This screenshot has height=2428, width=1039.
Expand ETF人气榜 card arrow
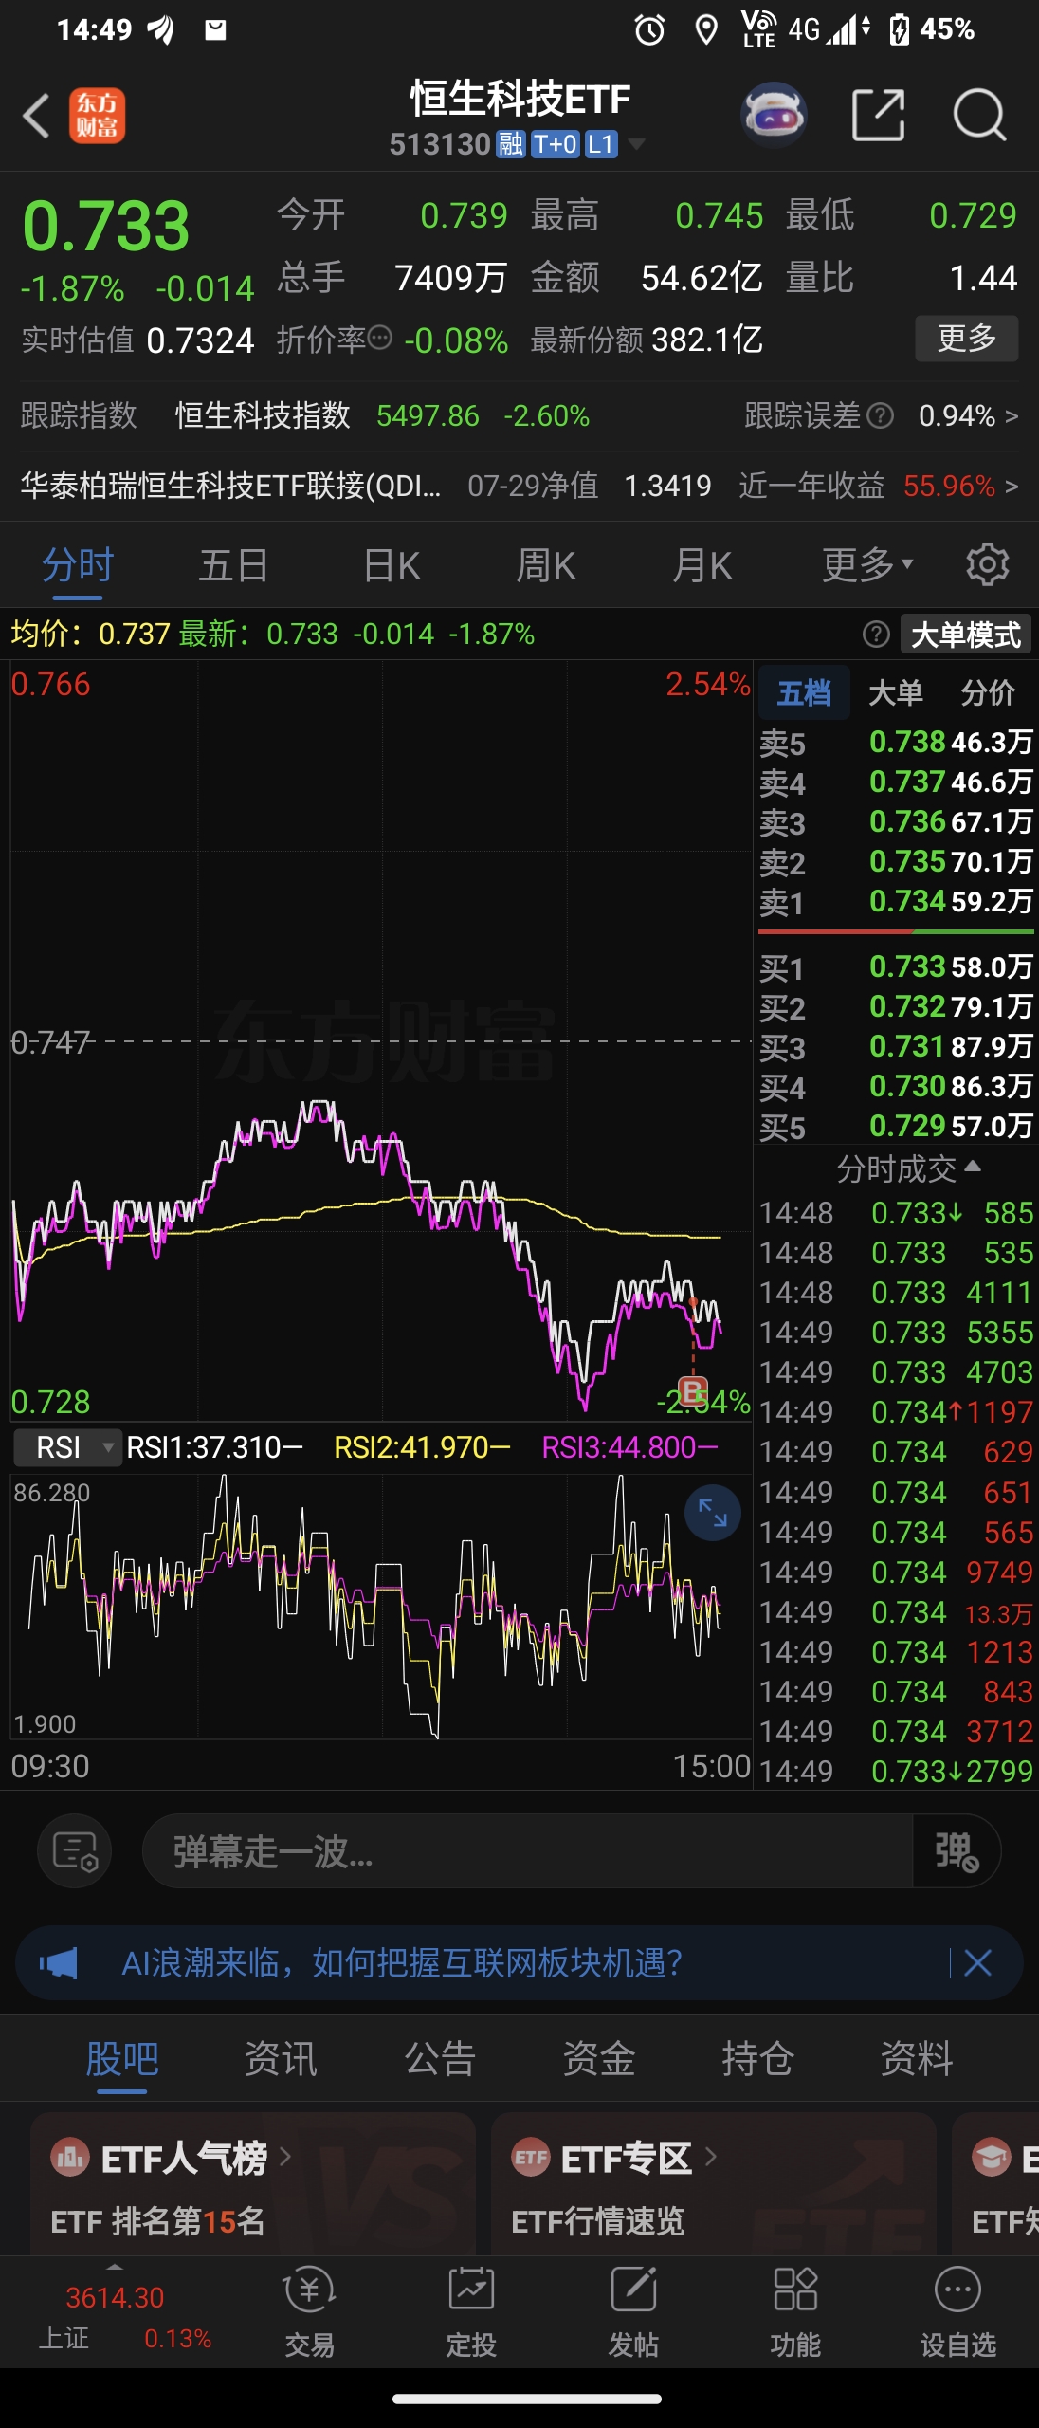tap(284, 2158)
